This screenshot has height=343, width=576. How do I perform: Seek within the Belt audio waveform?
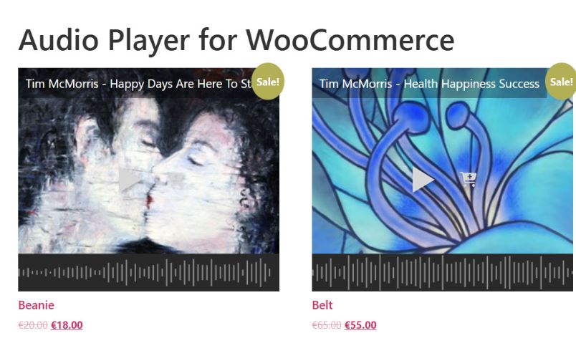pos(442,273)
